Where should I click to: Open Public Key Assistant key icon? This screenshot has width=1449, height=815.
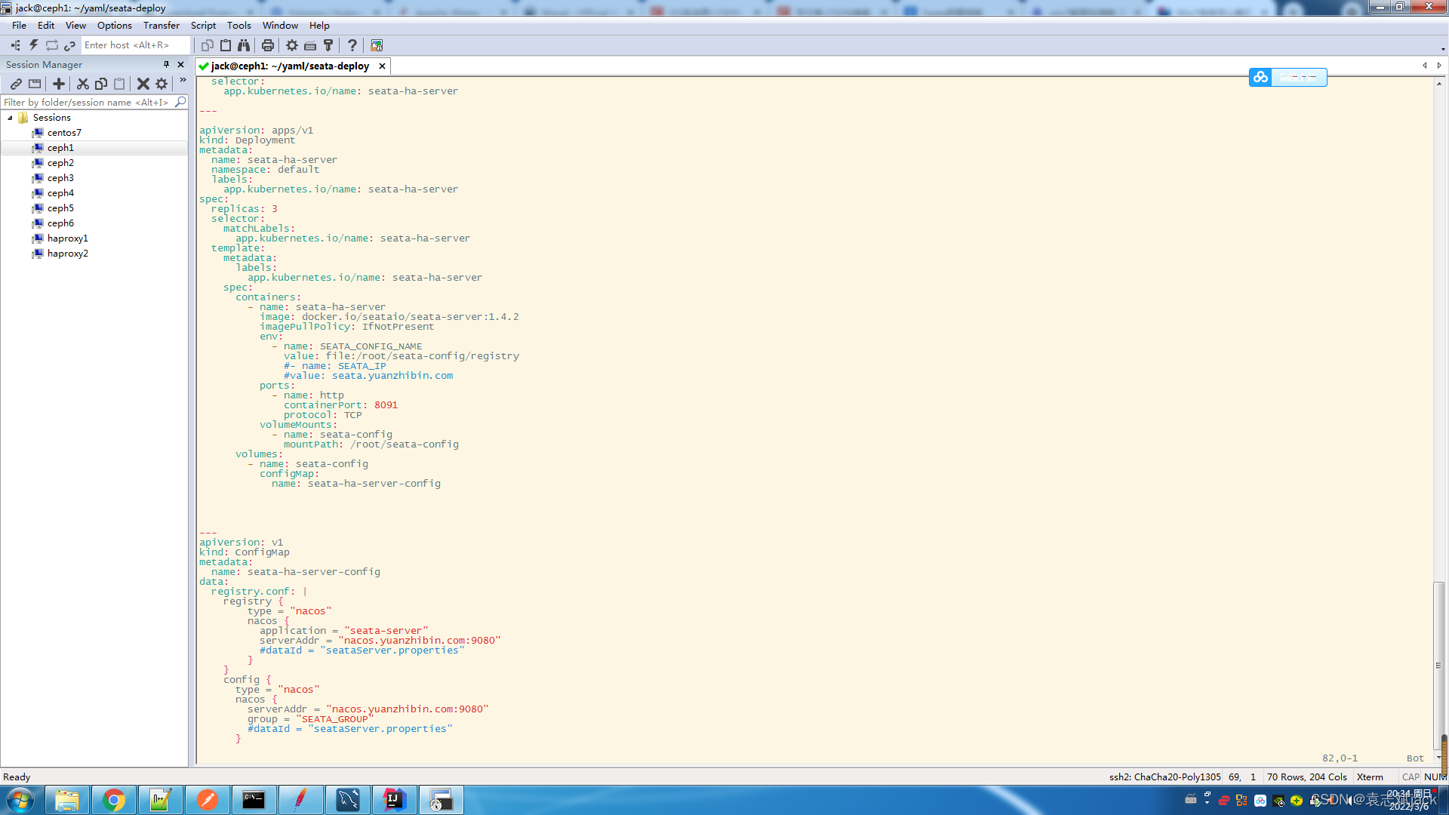coord(328,45)
